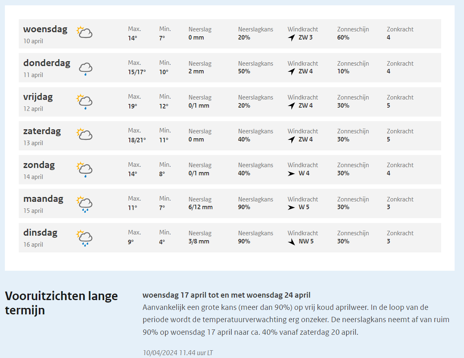The image size is (464, 358).
Task: Select the maandag 15 april row heading
Action: 43,204
